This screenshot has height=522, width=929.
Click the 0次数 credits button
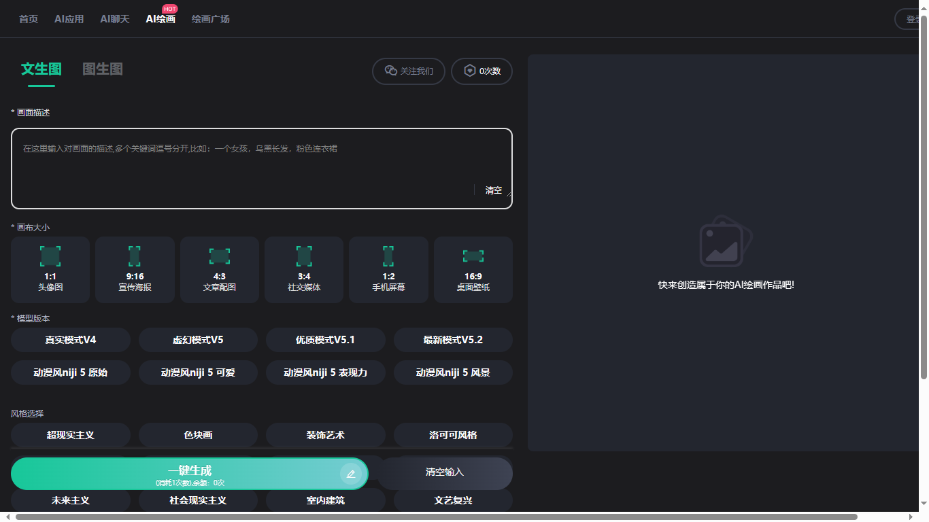482,71
